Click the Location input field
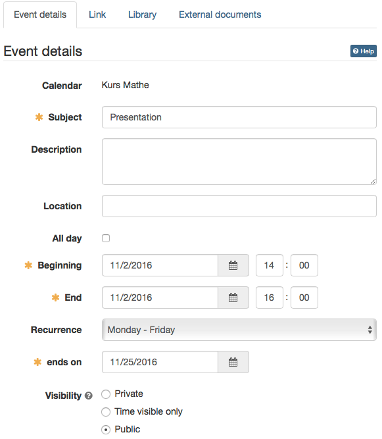The height and width of the screenshot is (439, 382). [x=239, y=206]
